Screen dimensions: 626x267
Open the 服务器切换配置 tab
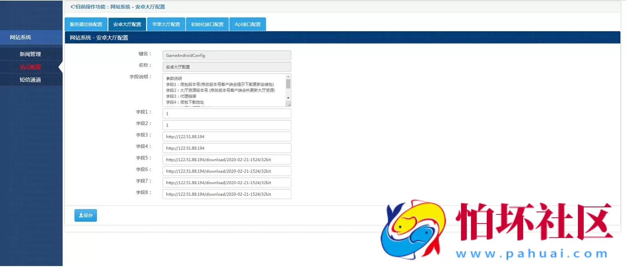tap(86, 24)
